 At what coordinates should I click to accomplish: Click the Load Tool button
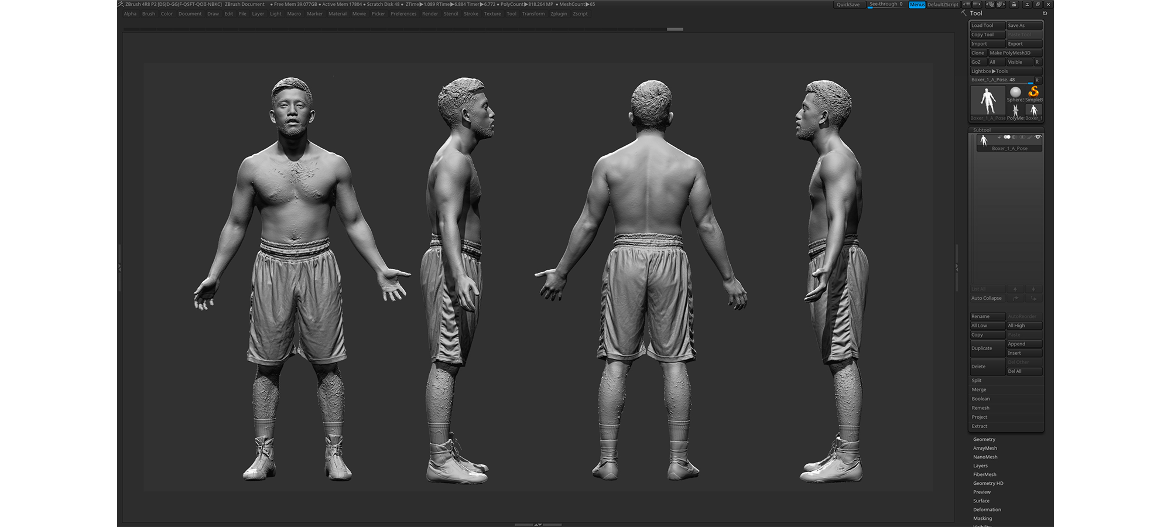click(x=987, y=25)
